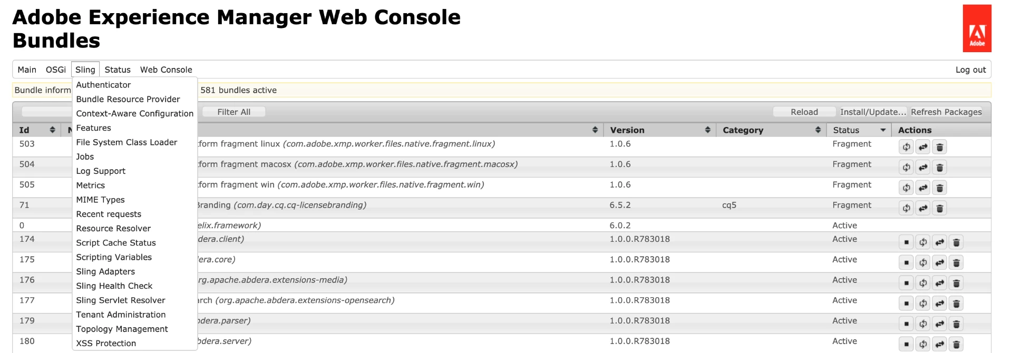Refresh package imports for bundle 174
The image size is (1012, 353).
(x=923, y=242)
